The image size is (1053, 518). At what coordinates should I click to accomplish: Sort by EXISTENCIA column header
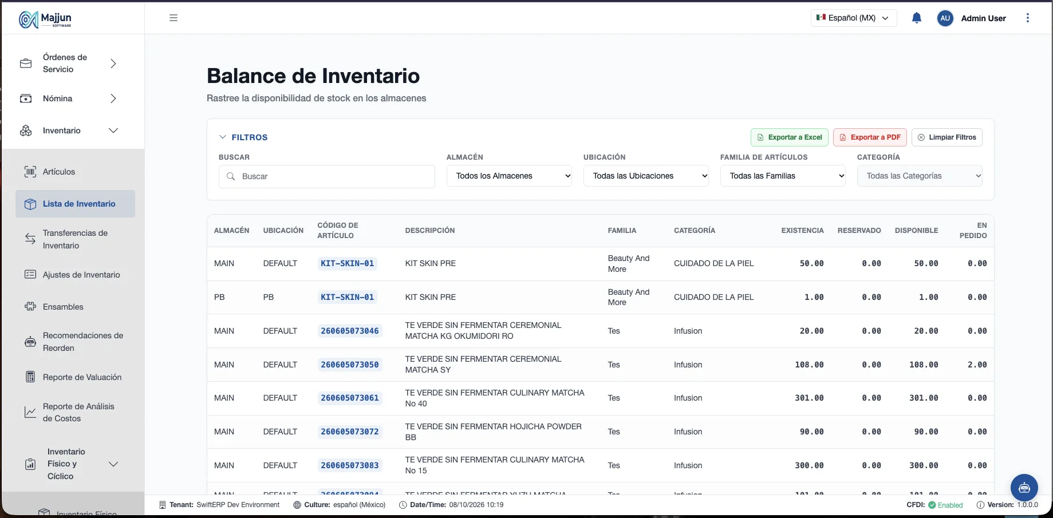pos(802,231)
